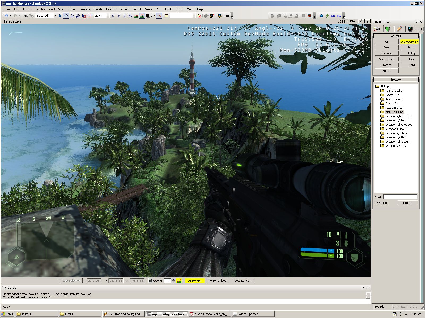Lock movement to the Z axis
The width and height of the screenshot is (425, 318).
(x=125, y=16)
